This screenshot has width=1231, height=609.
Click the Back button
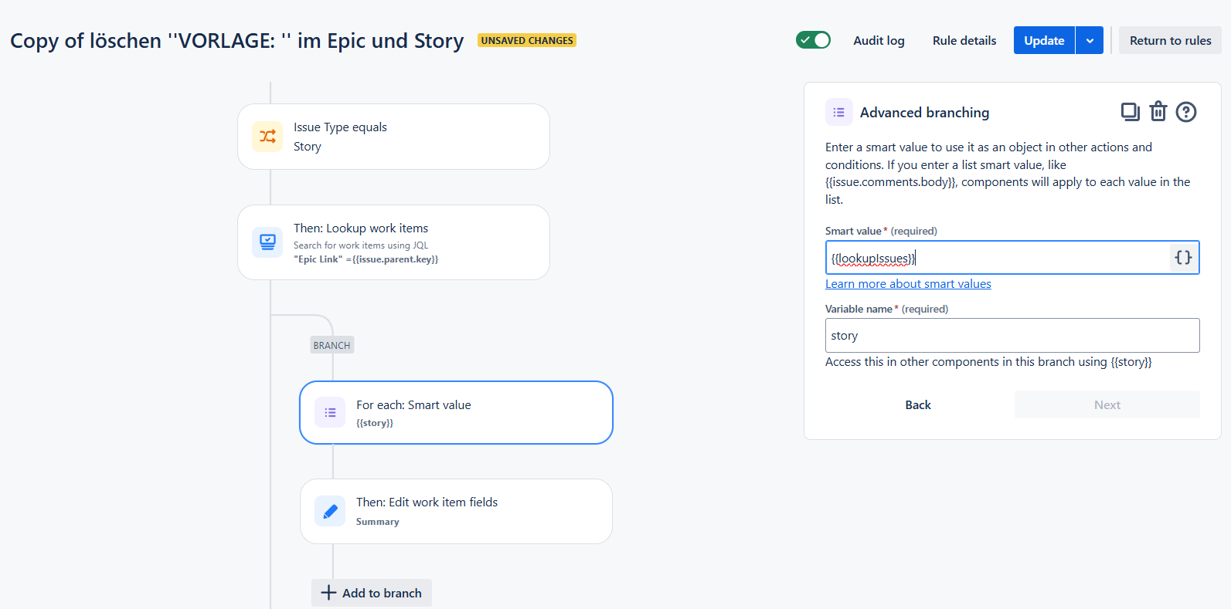coord(918,404)
